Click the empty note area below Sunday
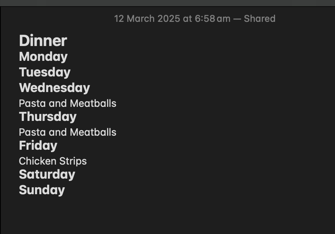This screenshot has height=234, width=335. [167, 215]
